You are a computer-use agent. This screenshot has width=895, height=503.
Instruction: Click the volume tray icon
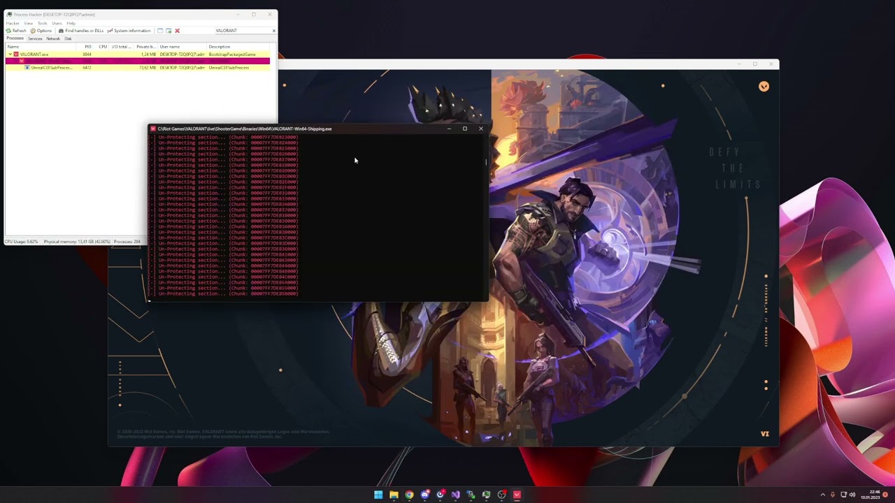click(x=852, y=495)
